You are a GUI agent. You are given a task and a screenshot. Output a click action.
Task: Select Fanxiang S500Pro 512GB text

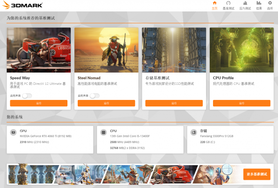point(217,136)
